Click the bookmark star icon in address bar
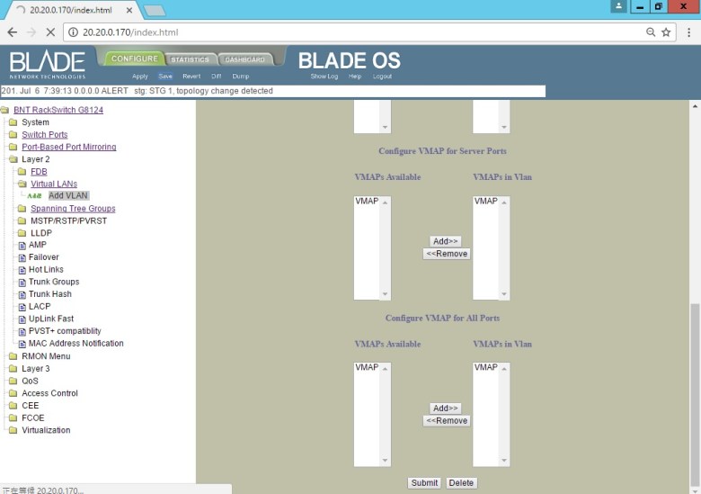This screenshot has height=494, width=701. coord(666,31)
